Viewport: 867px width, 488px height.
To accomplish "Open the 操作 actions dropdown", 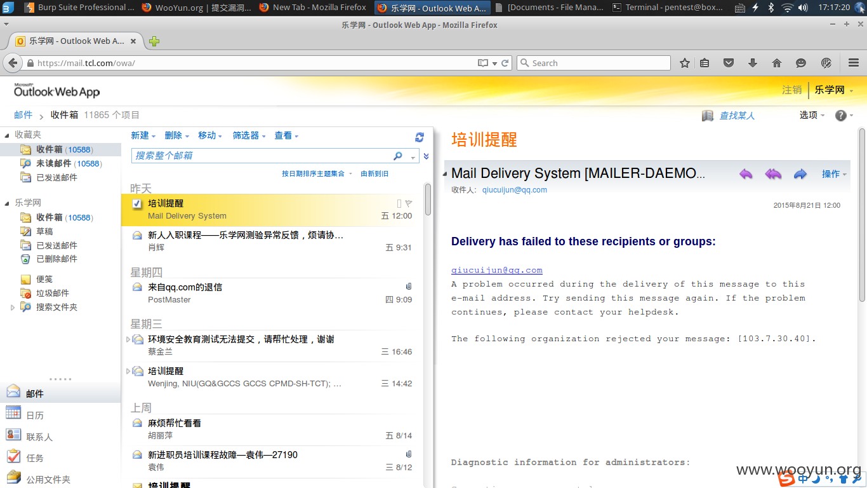I will [834, 174].
